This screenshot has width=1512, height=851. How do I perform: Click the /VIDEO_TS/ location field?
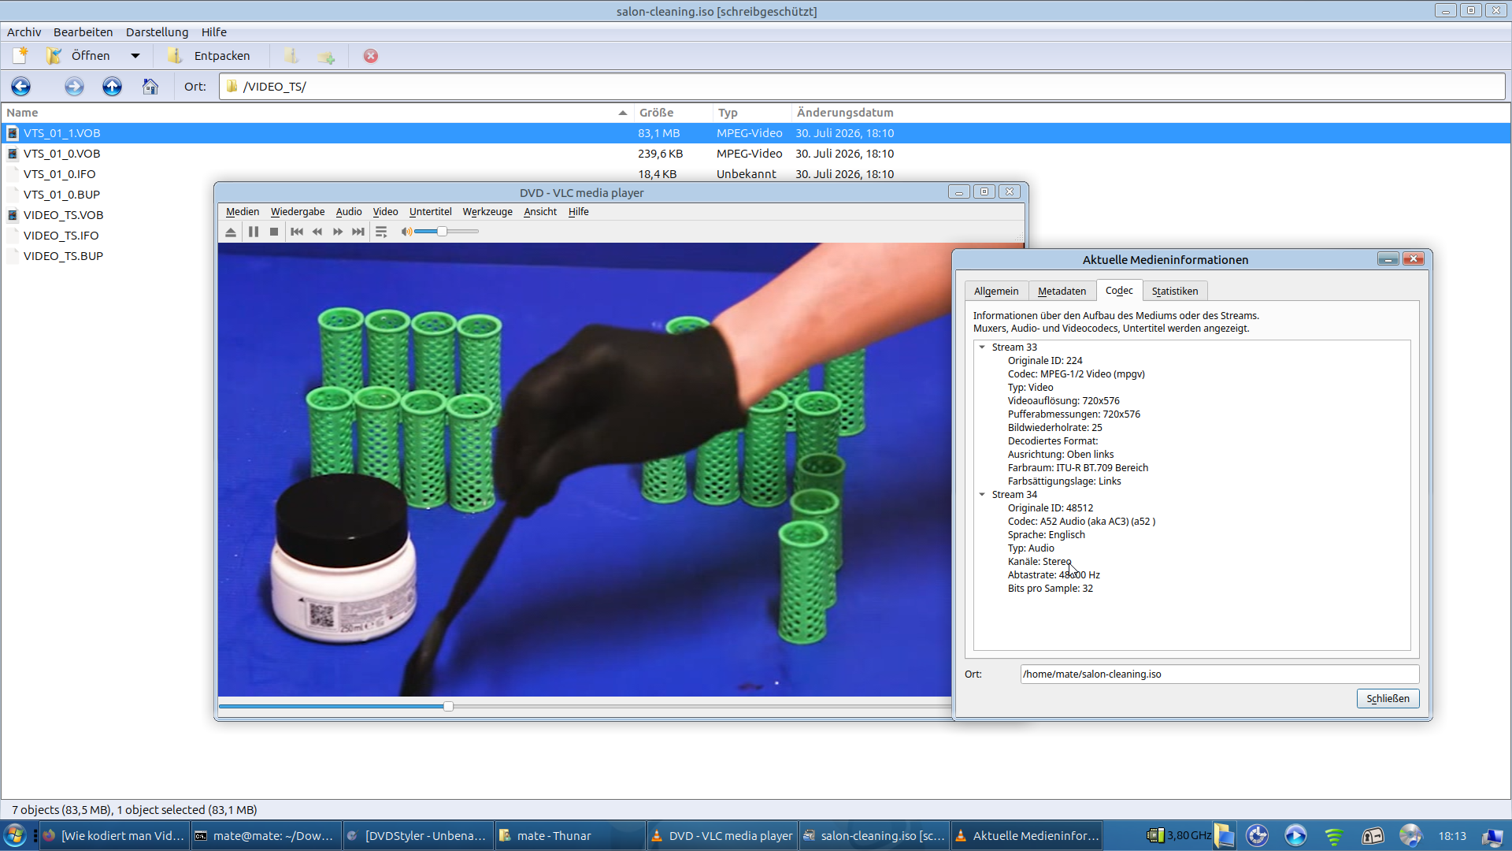click(862, 87)
